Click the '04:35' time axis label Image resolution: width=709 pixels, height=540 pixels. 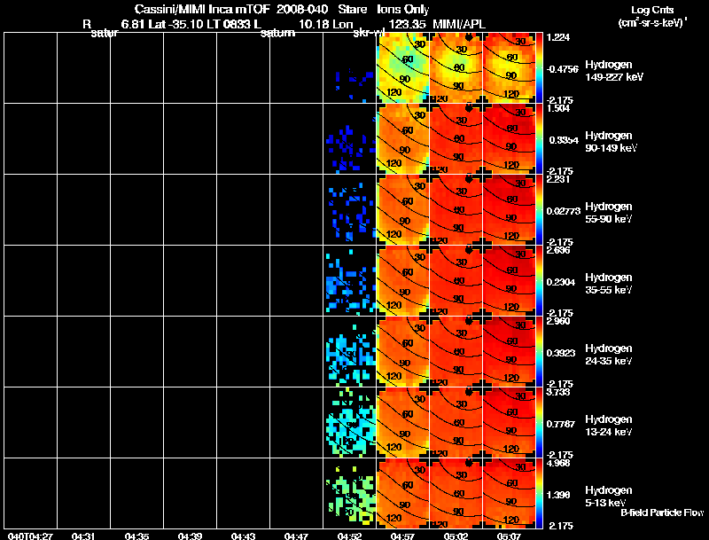(137, 536)
